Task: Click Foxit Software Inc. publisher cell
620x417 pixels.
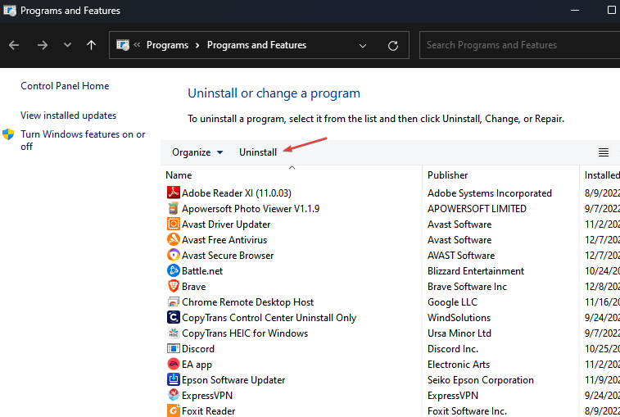Action: (467, 411)
